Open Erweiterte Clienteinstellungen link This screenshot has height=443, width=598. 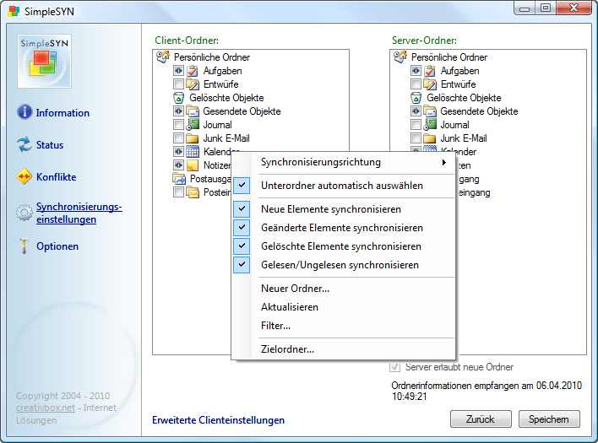218,420
